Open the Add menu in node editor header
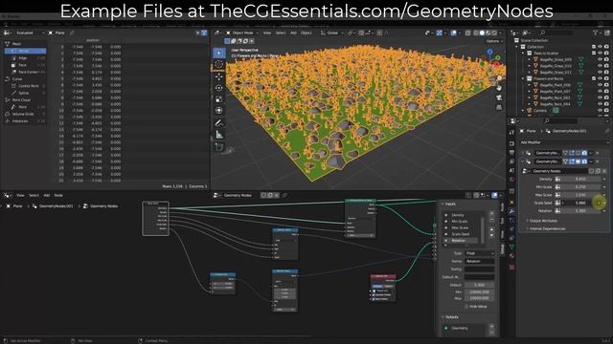Image resolution: width=613 pixels, height=344 pixels. (47, 195)
